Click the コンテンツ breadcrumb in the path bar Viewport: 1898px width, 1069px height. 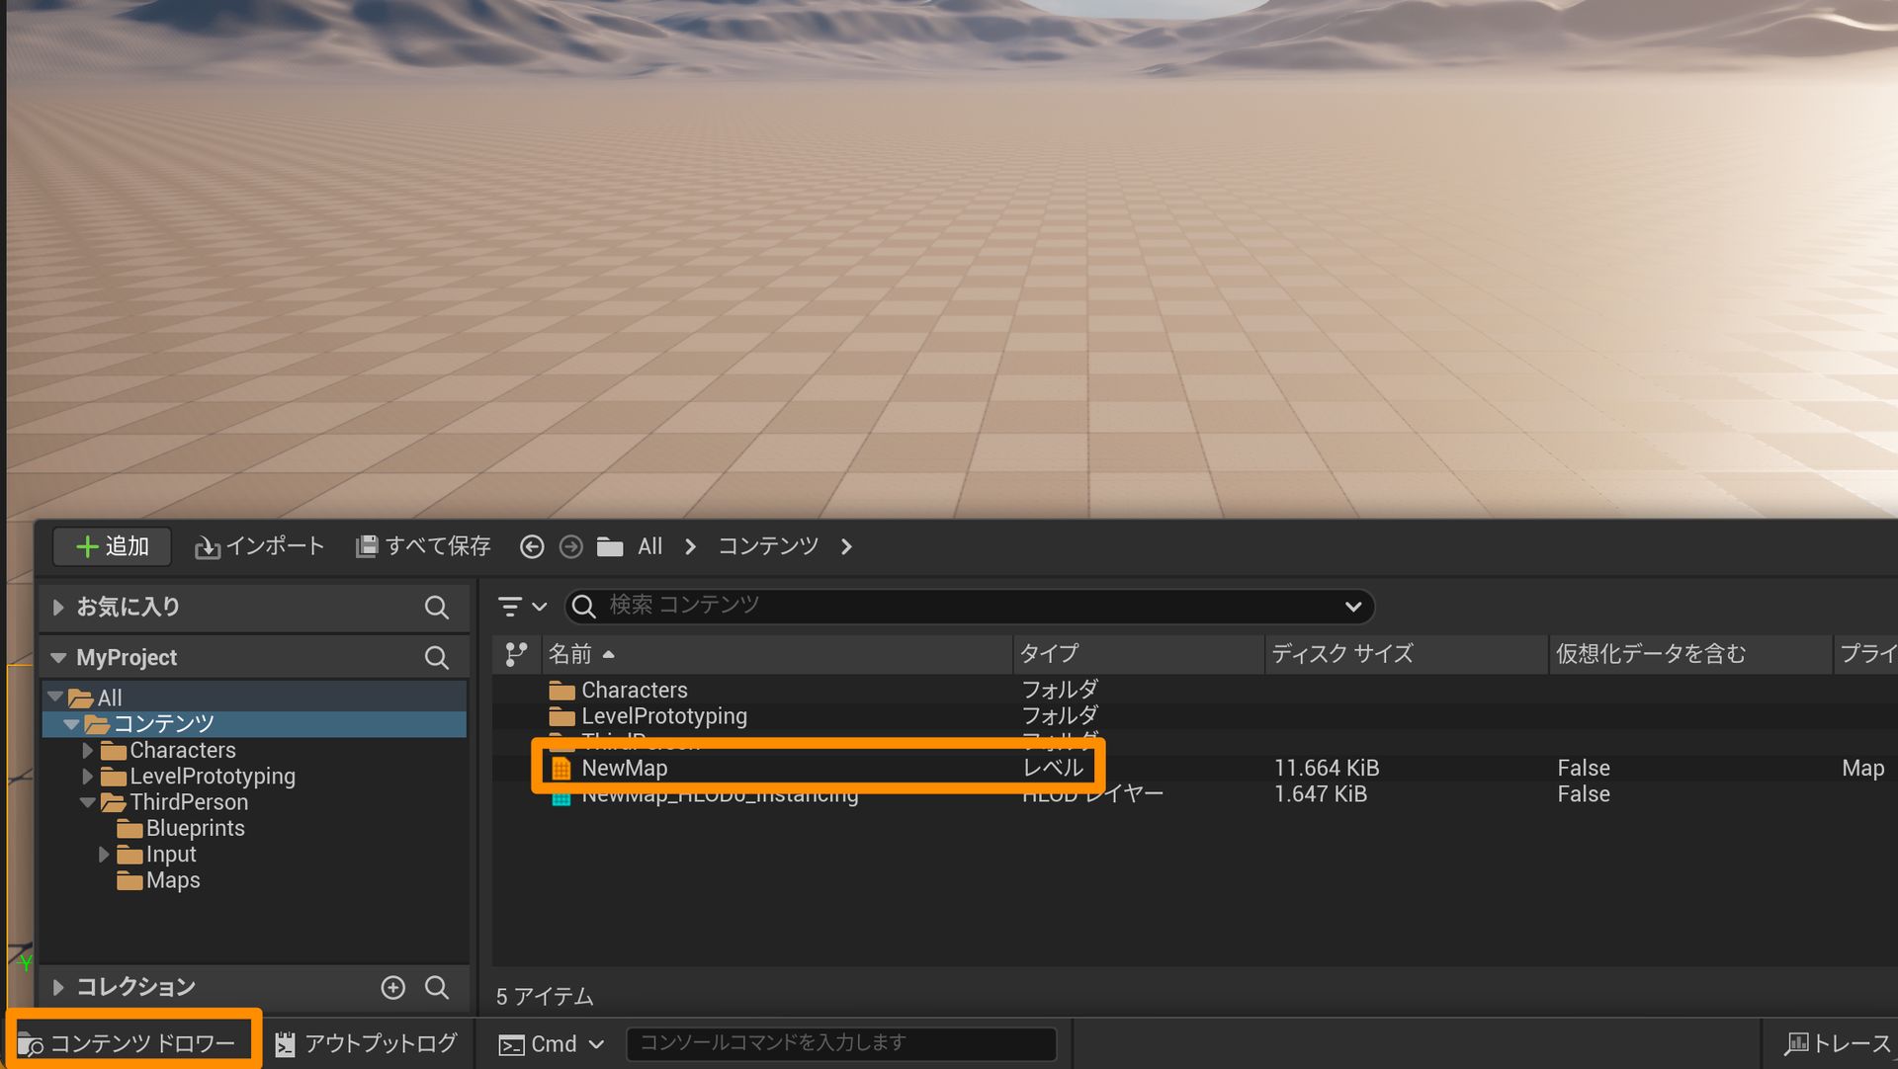(766, 546)
